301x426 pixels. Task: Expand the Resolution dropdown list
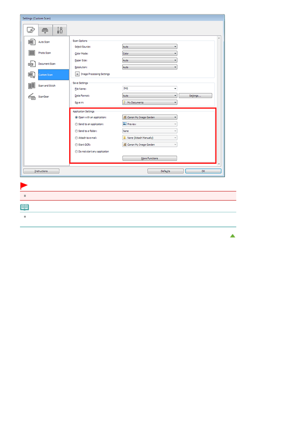pyautogui.click(x=149, y=67)
